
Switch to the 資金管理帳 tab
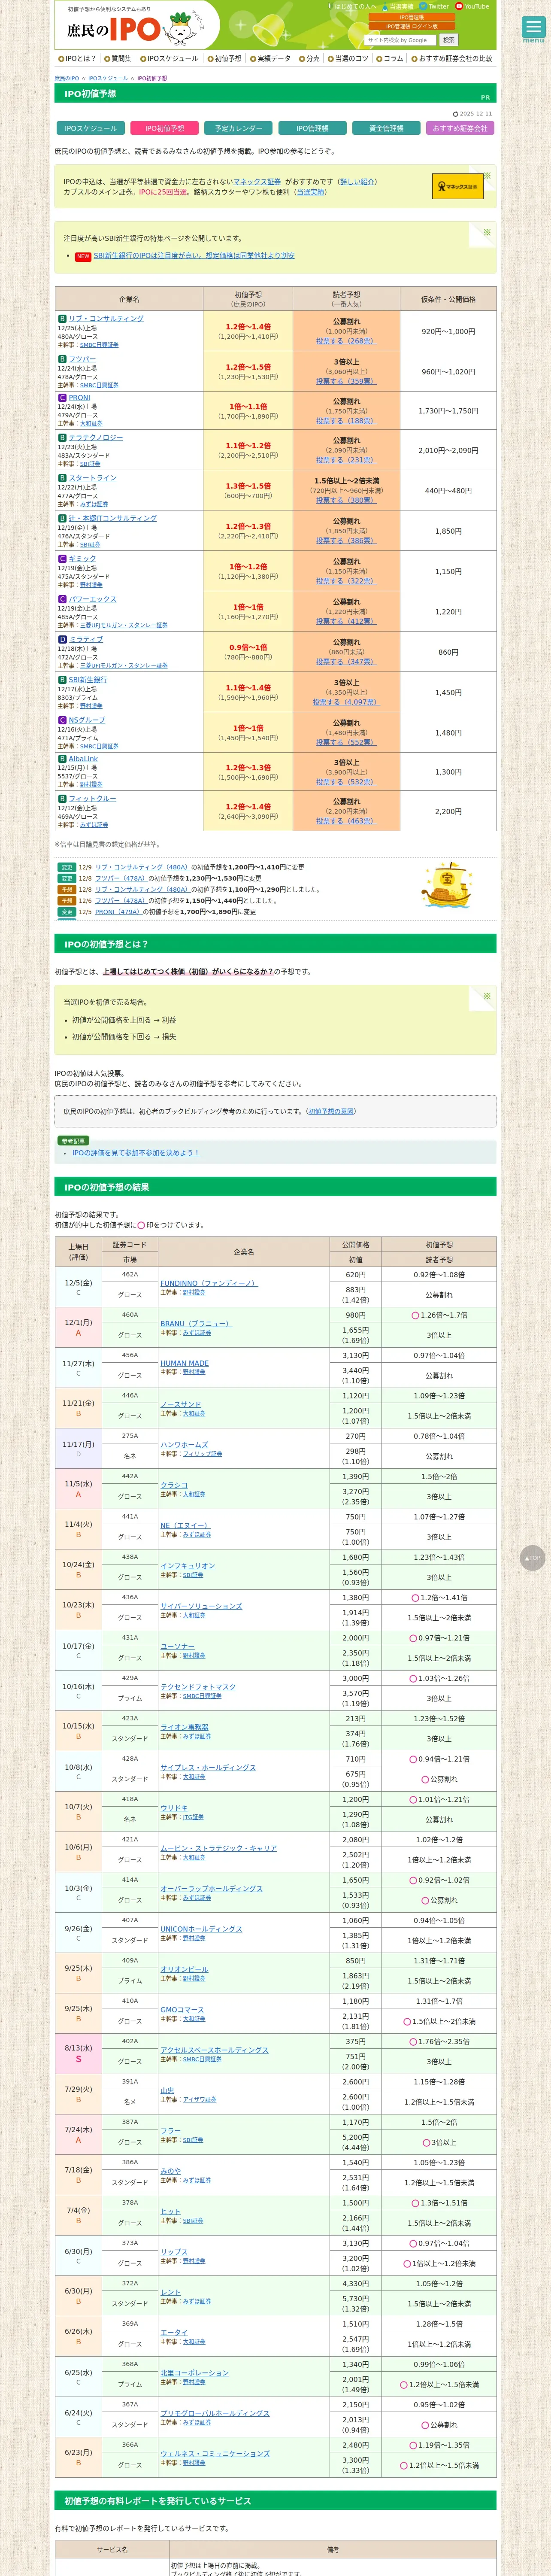pos(386,128)
